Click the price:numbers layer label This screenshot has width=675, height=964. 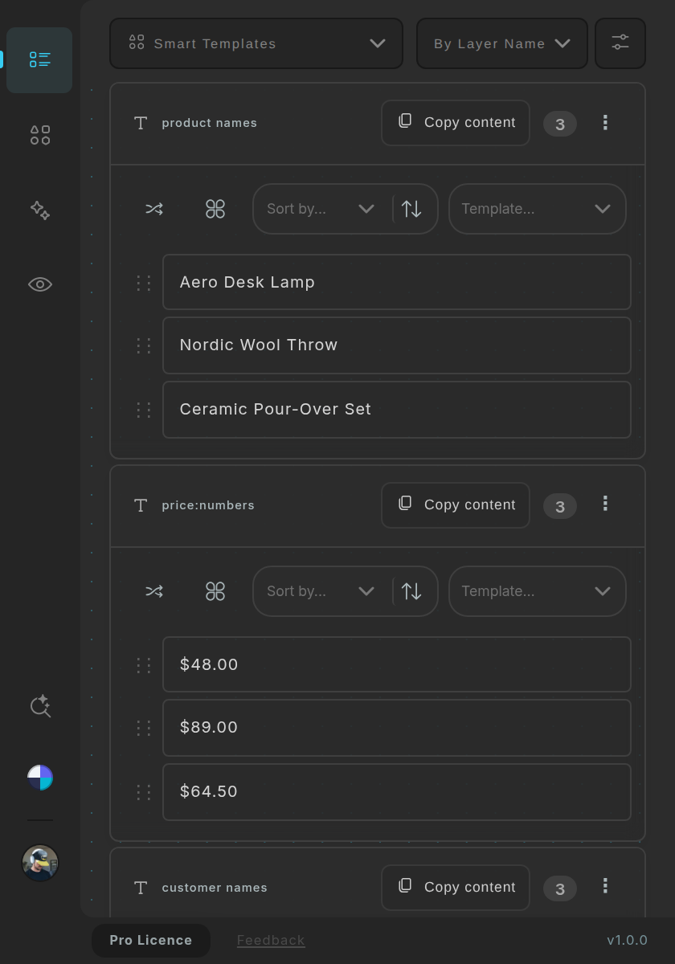[208, 505]
